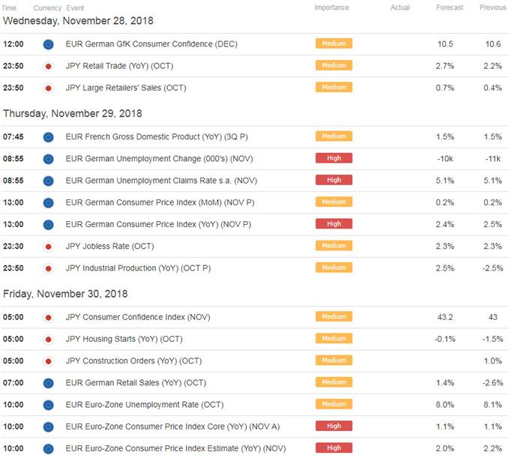The height and width of the screenshot is (458, 509).
Task: Click the JPY flag icon beside Jobless Rate
Action: pyautogui.click(x=49, y=247)
